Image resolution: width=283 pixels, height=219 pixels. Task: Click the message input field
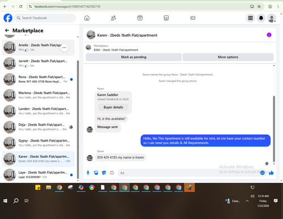(191, 173)
